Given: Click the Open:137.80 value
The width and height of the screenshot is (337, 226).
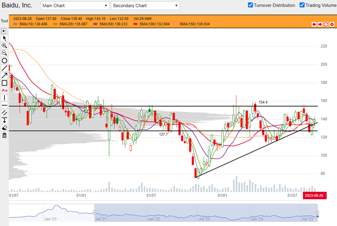Looking at the screenshot, I should 46,19.
